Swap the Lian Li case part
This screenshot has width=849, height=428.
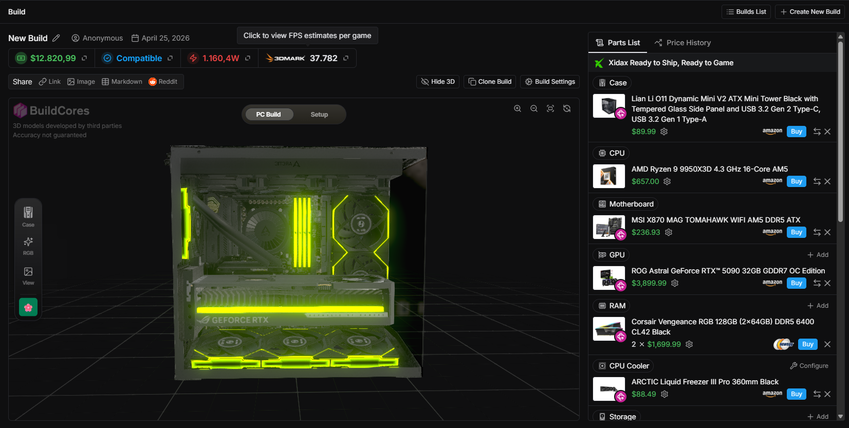(x=817, y=132)
